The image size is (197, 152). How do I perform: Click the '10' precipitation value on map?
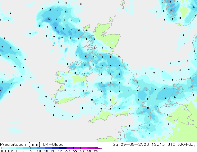49,19
